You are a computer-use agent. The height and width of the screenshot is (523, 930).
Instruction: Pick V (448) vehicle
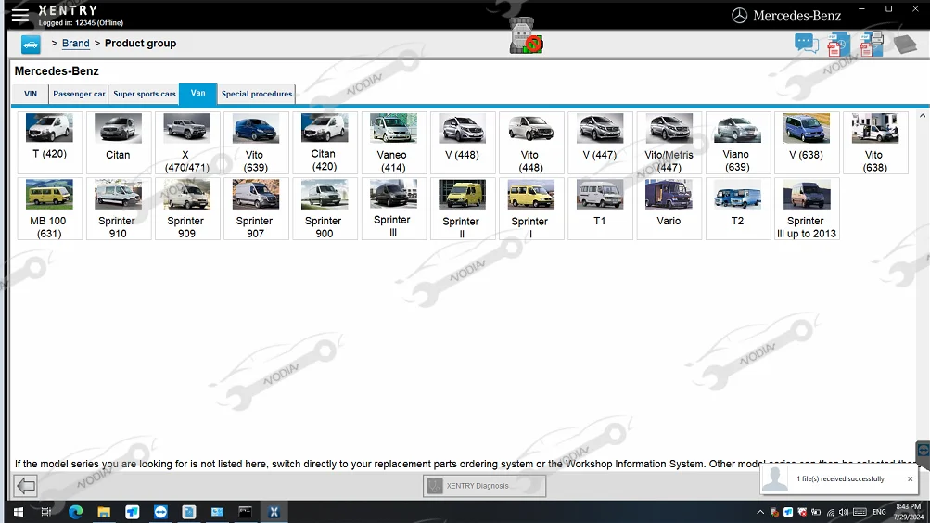[462, 142]
